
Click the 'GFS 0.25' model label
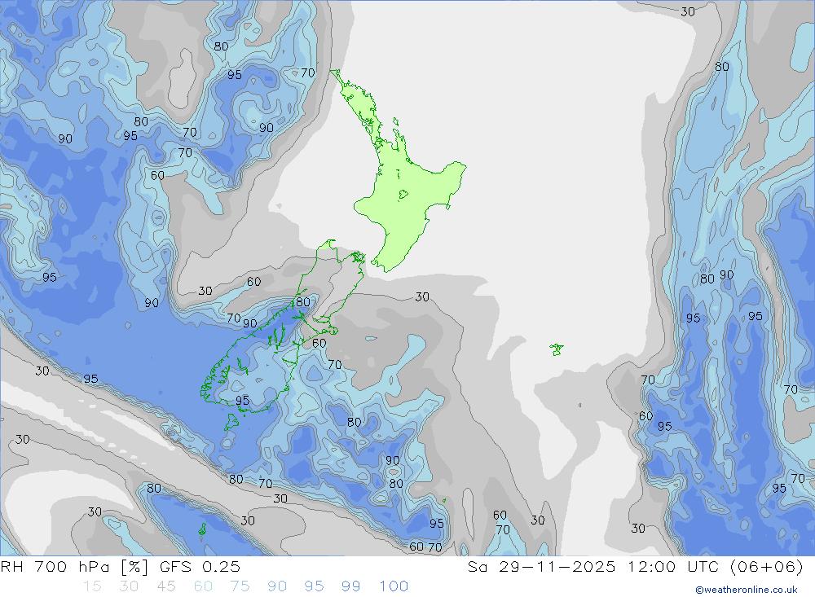[200, 566]
